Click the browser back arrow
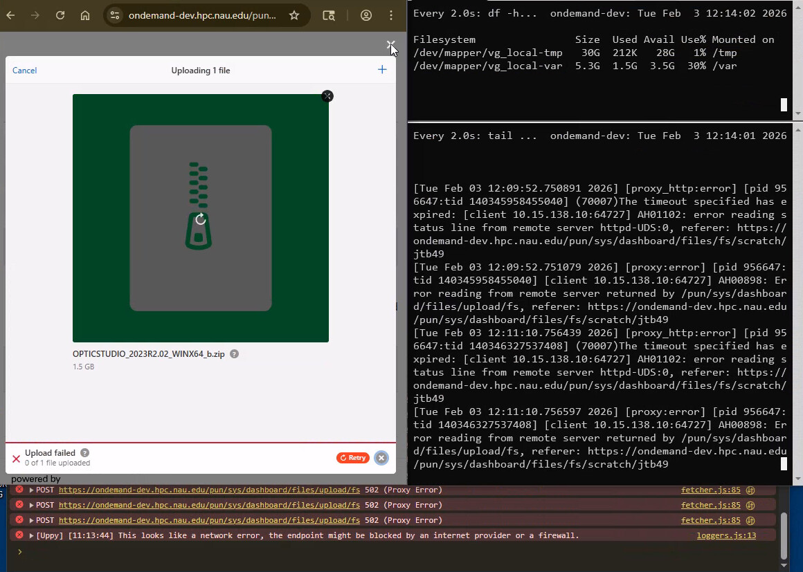The height and width of the screenshot is (572, 803). [10, 15]
